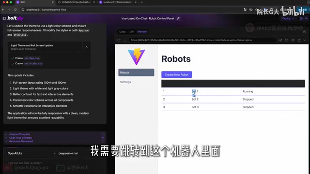Click the Analysis Complete status line
The height and width of the screenshot is (174, 310).
pos(19,134)
